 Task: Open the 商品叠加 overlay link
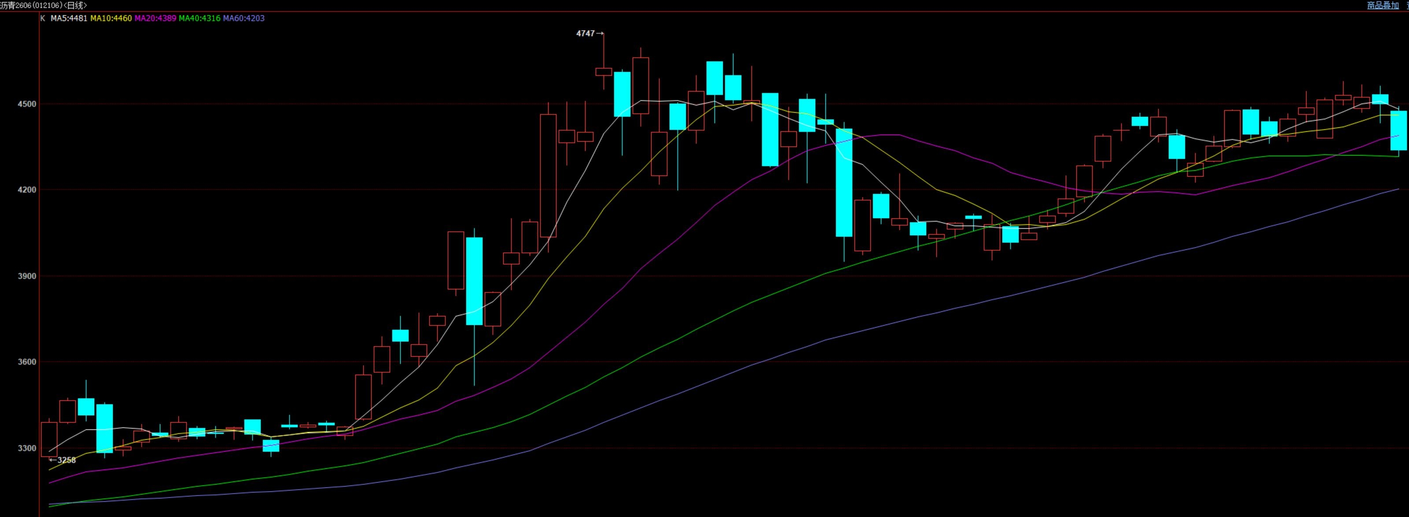pos(1383,5)
